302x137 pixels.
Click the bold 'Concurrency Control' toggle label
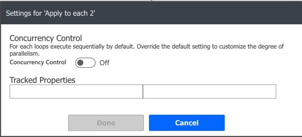[38, 62]
